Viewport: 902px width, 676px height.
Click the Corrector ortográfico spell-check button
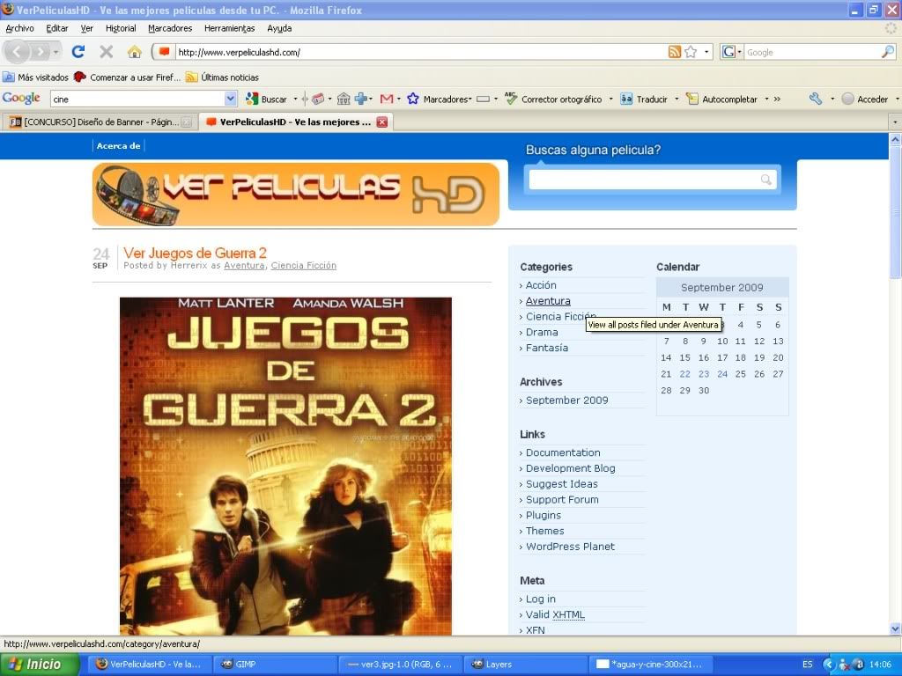pos(553,99)
